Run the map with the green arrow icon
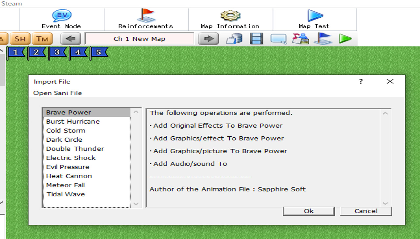420x239 pixels. tap(345, 39)
